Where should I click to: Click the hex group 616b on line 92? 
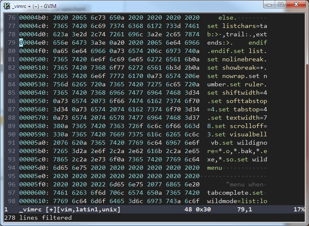[x=154, y=151]
